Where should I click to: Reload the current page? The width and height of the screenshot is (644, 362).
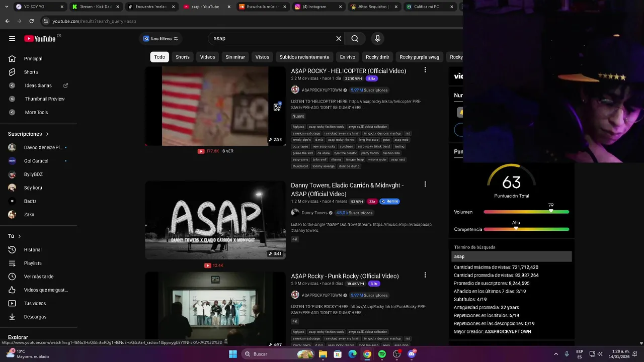point(31,21)
